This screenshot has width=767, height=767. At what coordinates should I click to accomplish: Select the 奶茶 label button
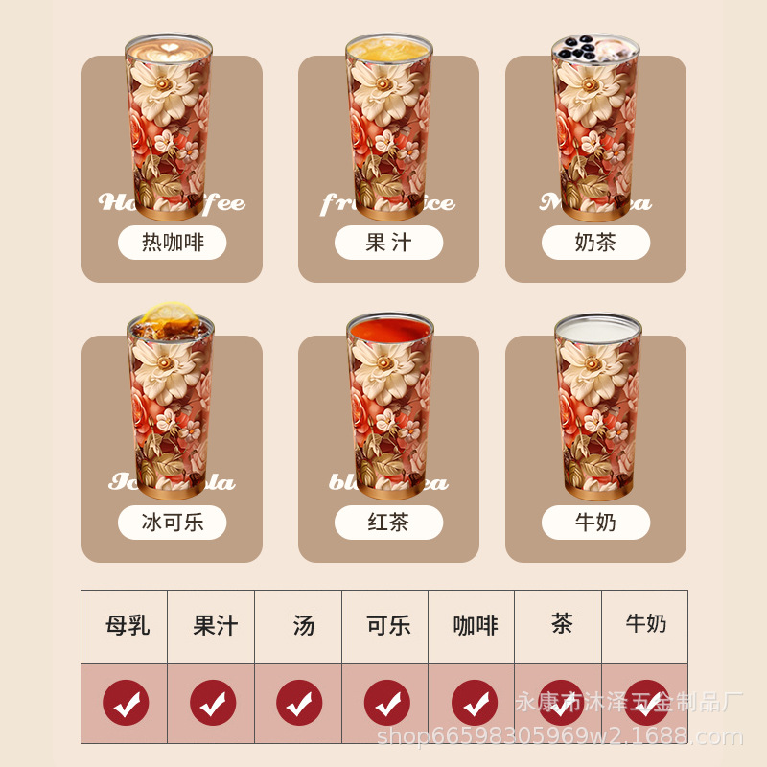595,243
